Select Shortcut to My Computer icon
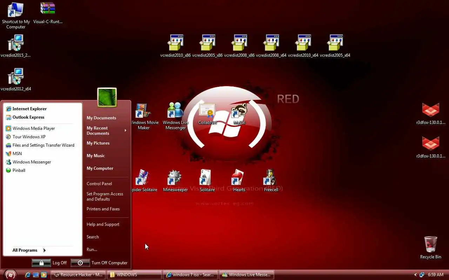Screen dimensions: 449x280 click(16, 16)
